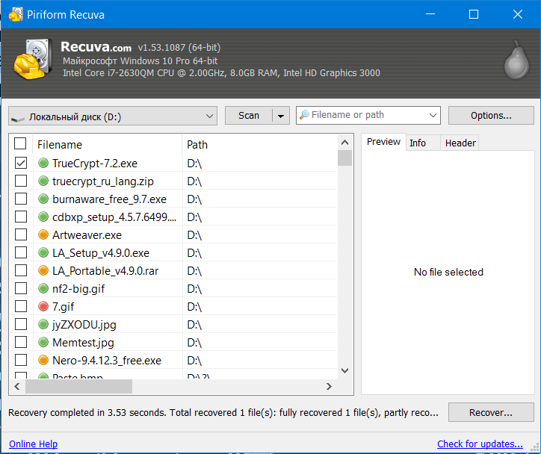541x454 pixels.
Task: Open the Scan button dropdown arrow
Action: (281, 116)
